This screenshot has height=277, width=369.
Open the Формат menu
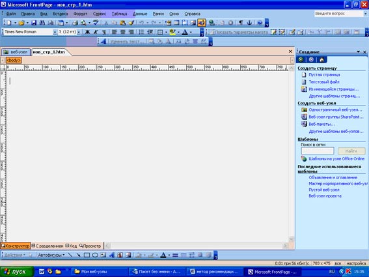[x=80, y=14]
